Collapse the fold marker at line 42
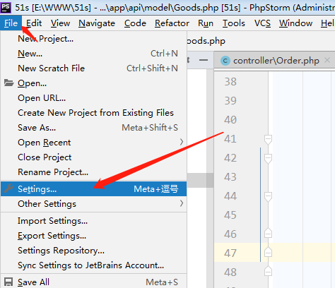 click(x=268, y=158)
